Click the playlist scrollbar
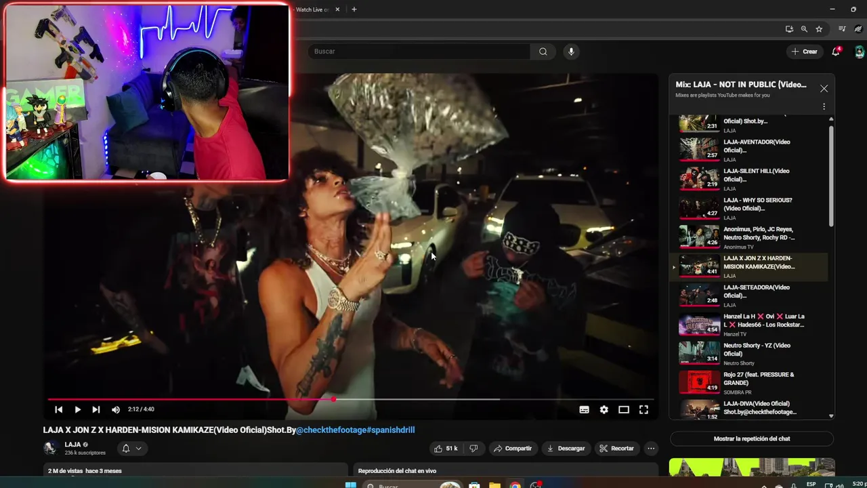Screen dimensions: 867x488 click(831, 176)
